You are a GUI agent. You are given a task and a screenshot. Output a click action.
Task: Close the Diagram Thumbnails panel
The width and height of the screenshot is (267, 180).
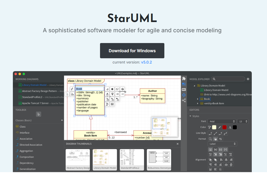pos(177,144)
